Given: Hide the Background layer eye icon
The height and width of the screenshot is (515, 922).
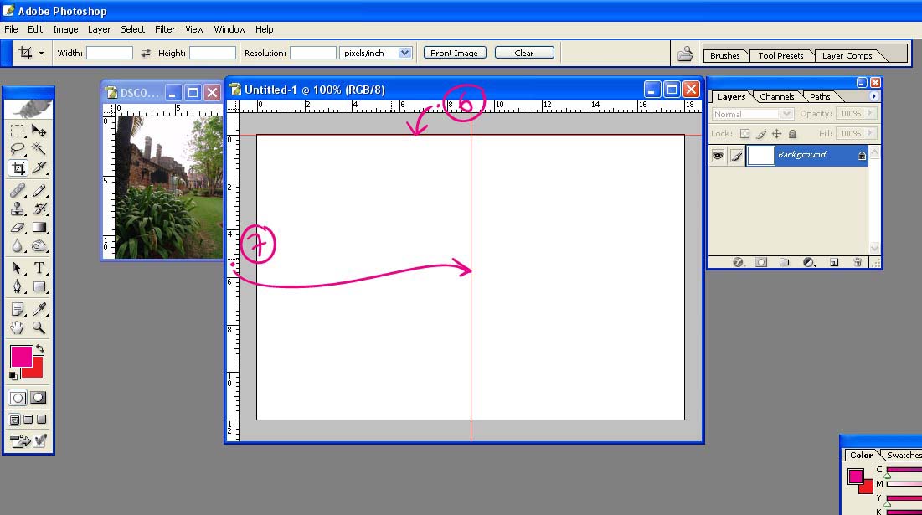Looking at the screenshot, I should pyautogui.click(x=719, y=156).
